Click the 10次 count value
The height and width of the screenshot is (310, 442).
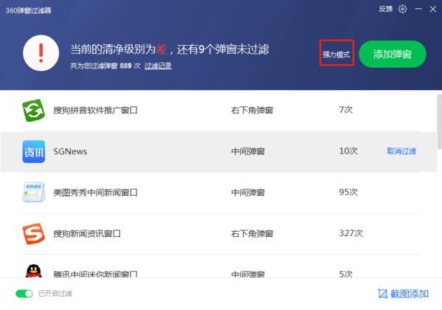point(348,151)
